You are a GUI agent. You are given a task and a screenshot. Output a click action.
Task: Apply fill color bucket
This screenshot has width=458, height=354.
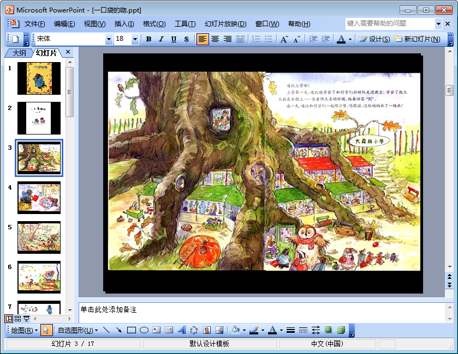pyautogui.click(x=235, y=330)
